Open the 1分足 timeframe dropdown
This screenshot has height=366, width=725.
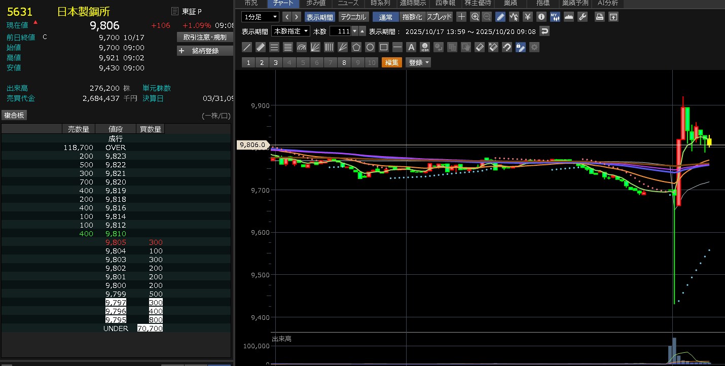click(260, 17)
